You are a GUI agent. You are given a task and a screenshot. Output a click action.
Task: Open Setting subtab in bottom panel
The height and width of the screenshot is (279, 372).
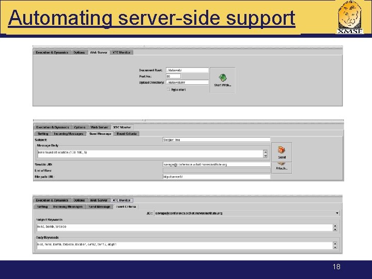click(42, 207)
